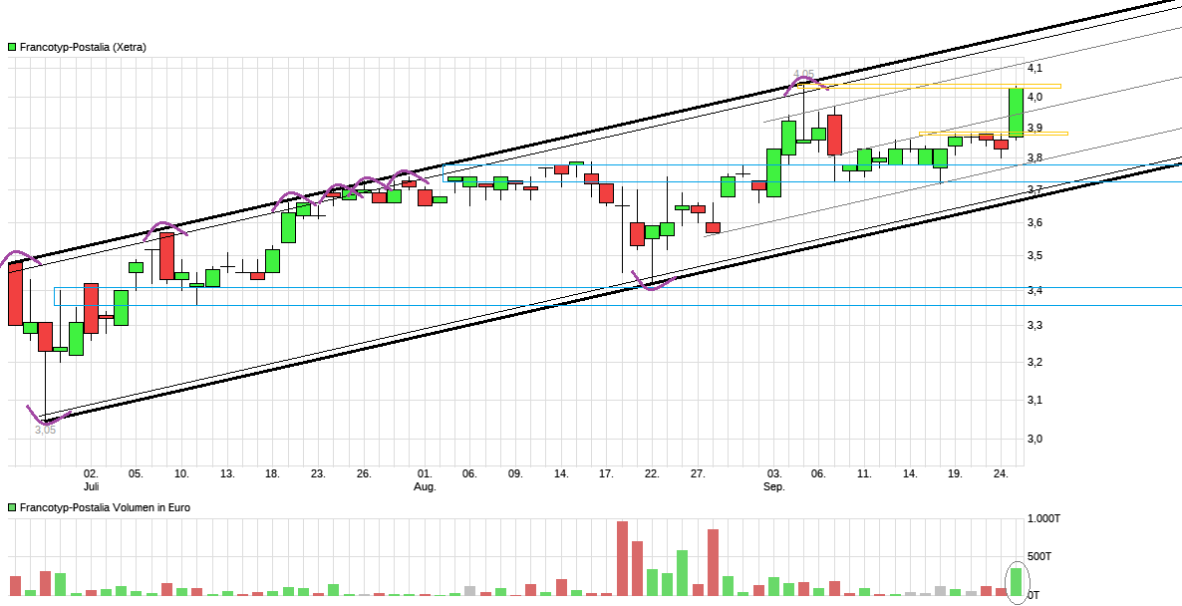Click the 02. Juli date label
Viewport: 1182px width, 606px height.
(92, 480)
